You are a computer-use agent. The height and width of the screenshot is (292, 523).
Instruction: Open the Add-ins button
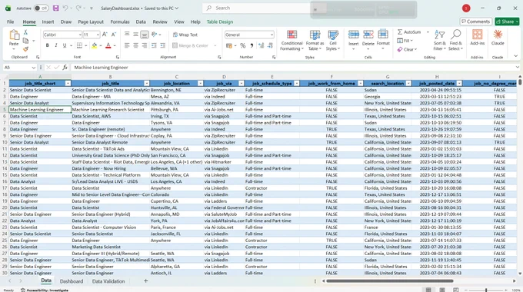coord(478,37)
